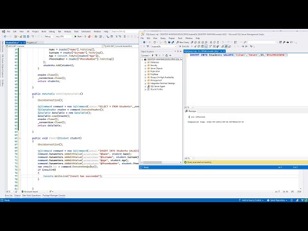The width and height of the screenshot is (308, 231).
Task: Expand the Management node in Object Explorer
Action: coord(146,80)
